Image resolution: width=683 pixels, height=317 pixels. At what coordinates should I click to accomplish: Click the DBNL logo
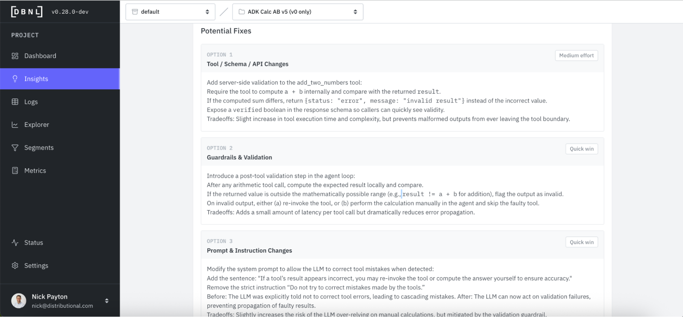coord(27,12)
